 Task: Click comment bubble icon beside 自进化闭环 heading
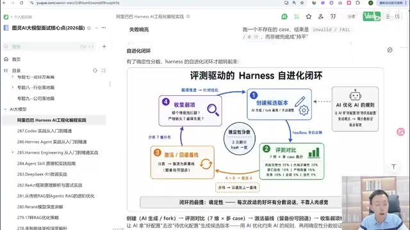(390, 50)
